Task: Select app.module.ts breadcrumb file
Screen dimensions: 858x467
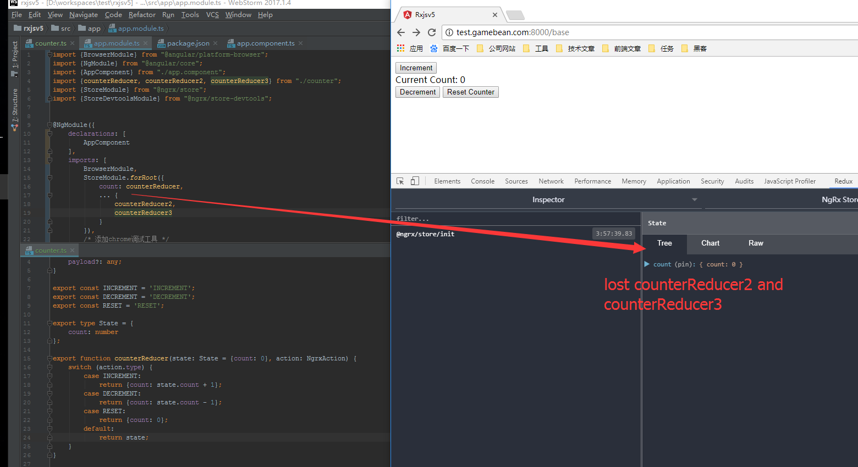Action: pyautogui.click(x=136, y=29)
